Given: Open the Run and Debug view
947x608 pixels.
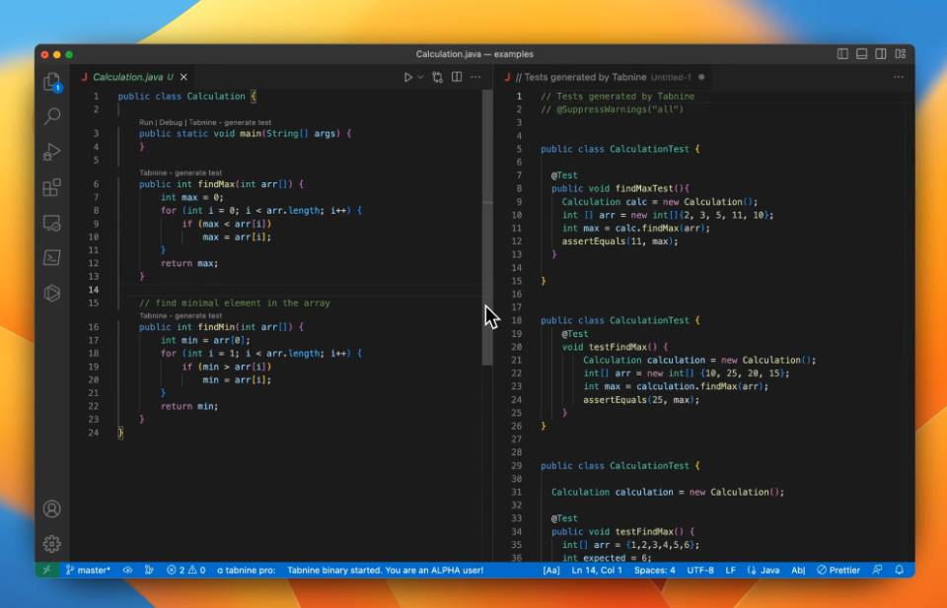Looking at the screenshot, I should pos(51,152).
